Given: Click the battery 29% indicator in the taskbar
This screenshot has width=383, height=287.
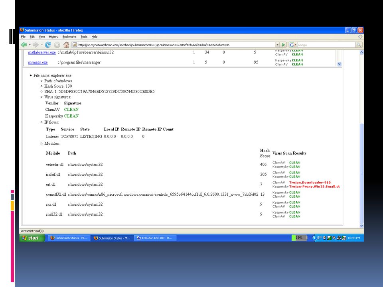Looking at the screenshot, I should click(x=299, y=238).
